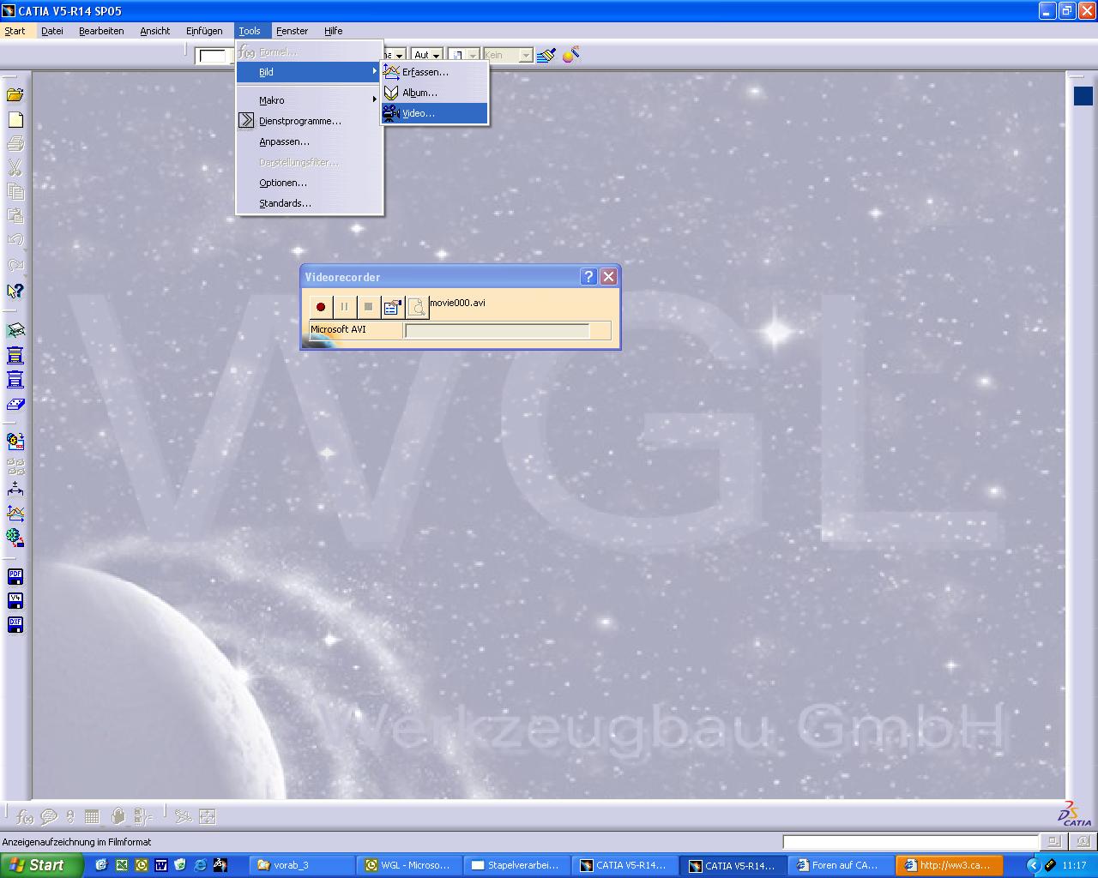Open the Einfügen menu
The height and width of the screenshot is (878, 1098).
coord(204,31)
